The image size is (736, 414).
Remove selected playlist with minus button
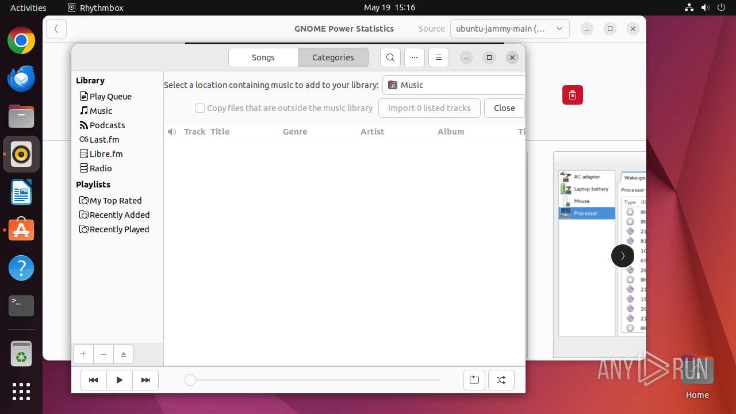[103, 354]
